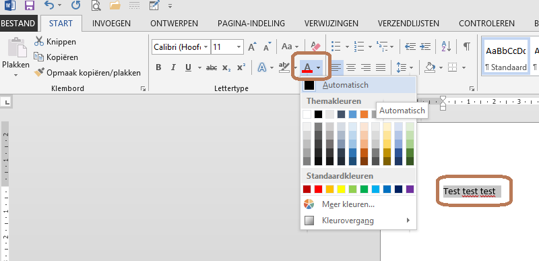Toggle bold formatting
This screenshot has width=539, height=261.
point(158,67)
